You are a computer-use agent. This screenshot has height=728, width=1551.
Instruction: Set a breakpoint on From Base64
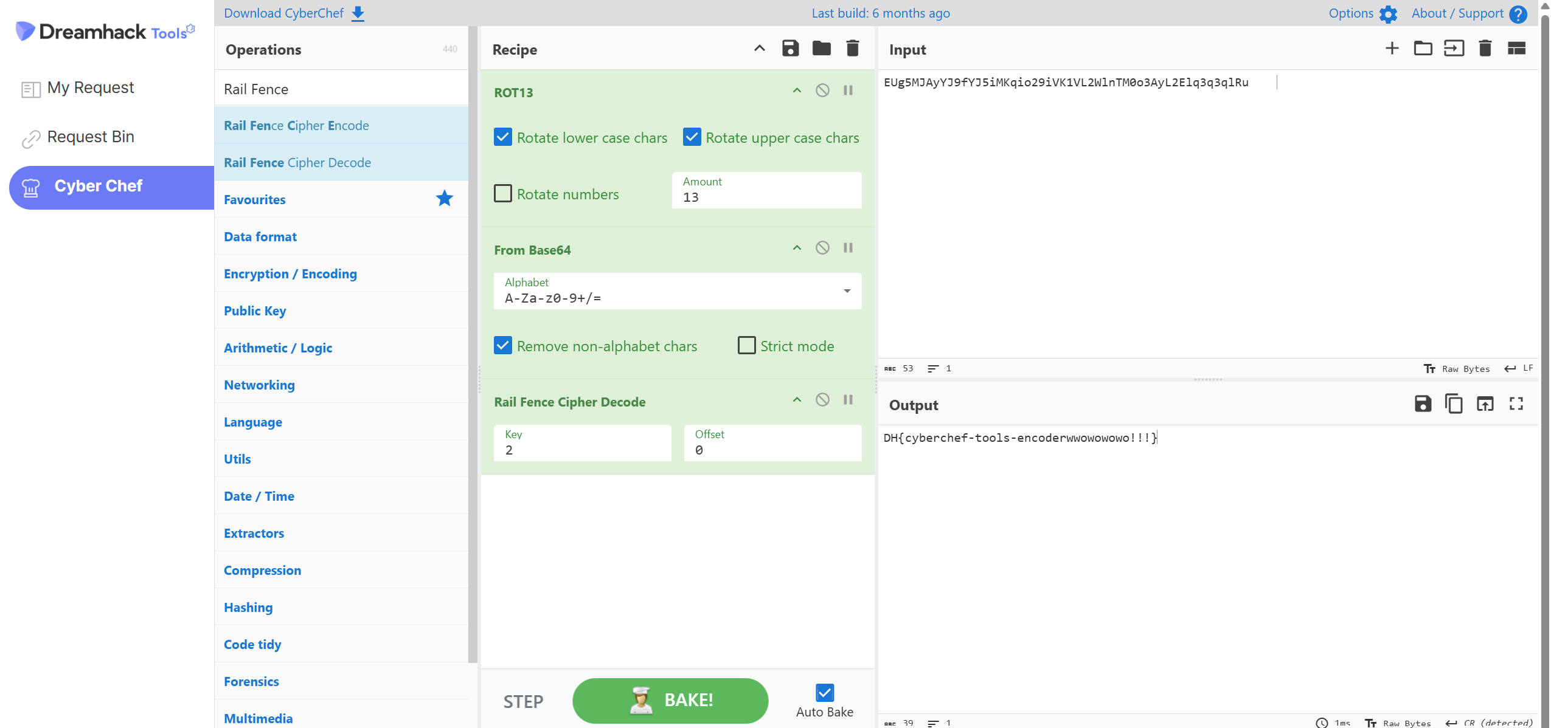pos(848,248)
